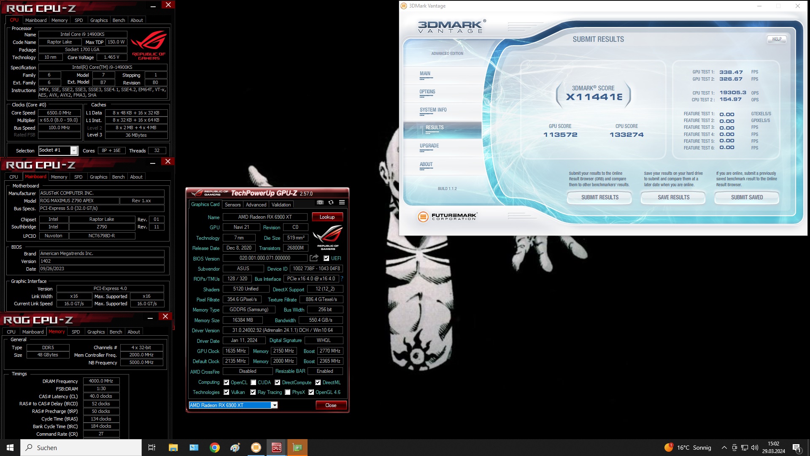The image size is (810, 456).
Task: Switch to 3DMark Vantage taskbar icon
Action: coord(256,448)
